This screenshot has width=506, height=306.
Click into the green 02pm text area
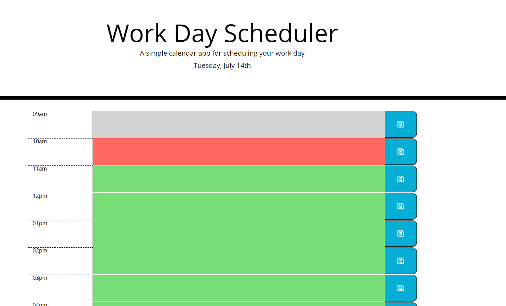click(x=238, y=261)
